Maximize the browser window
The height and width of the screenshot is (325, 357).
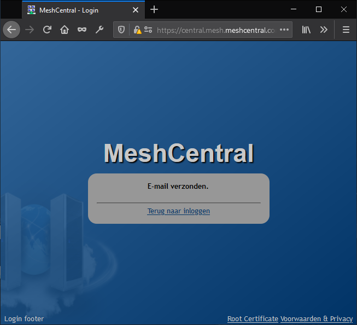319,9
